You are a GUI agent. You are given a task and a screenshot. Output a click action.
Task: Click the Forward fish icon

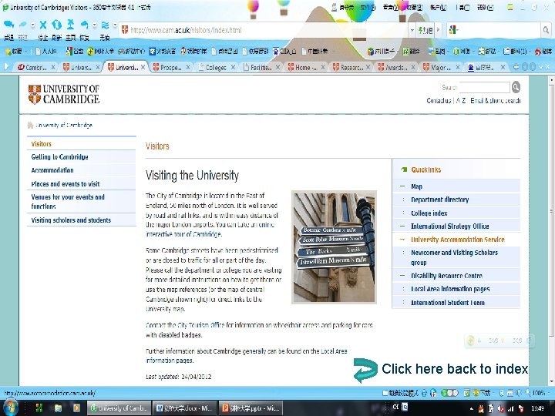click(x=22, y=25)
